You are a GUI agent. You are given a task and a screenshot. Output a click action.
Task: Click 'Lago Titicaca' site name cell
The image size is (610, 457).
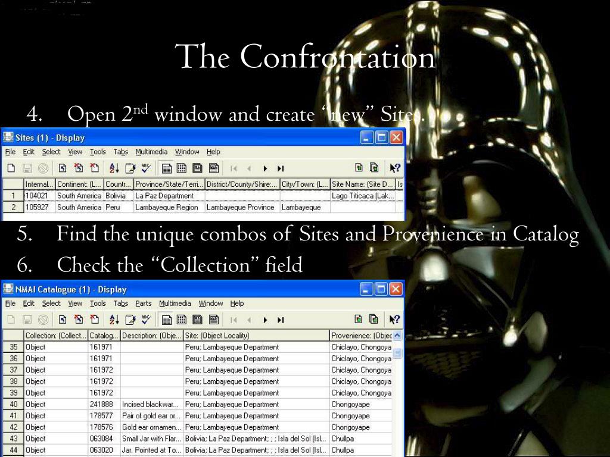coord(363,195)
